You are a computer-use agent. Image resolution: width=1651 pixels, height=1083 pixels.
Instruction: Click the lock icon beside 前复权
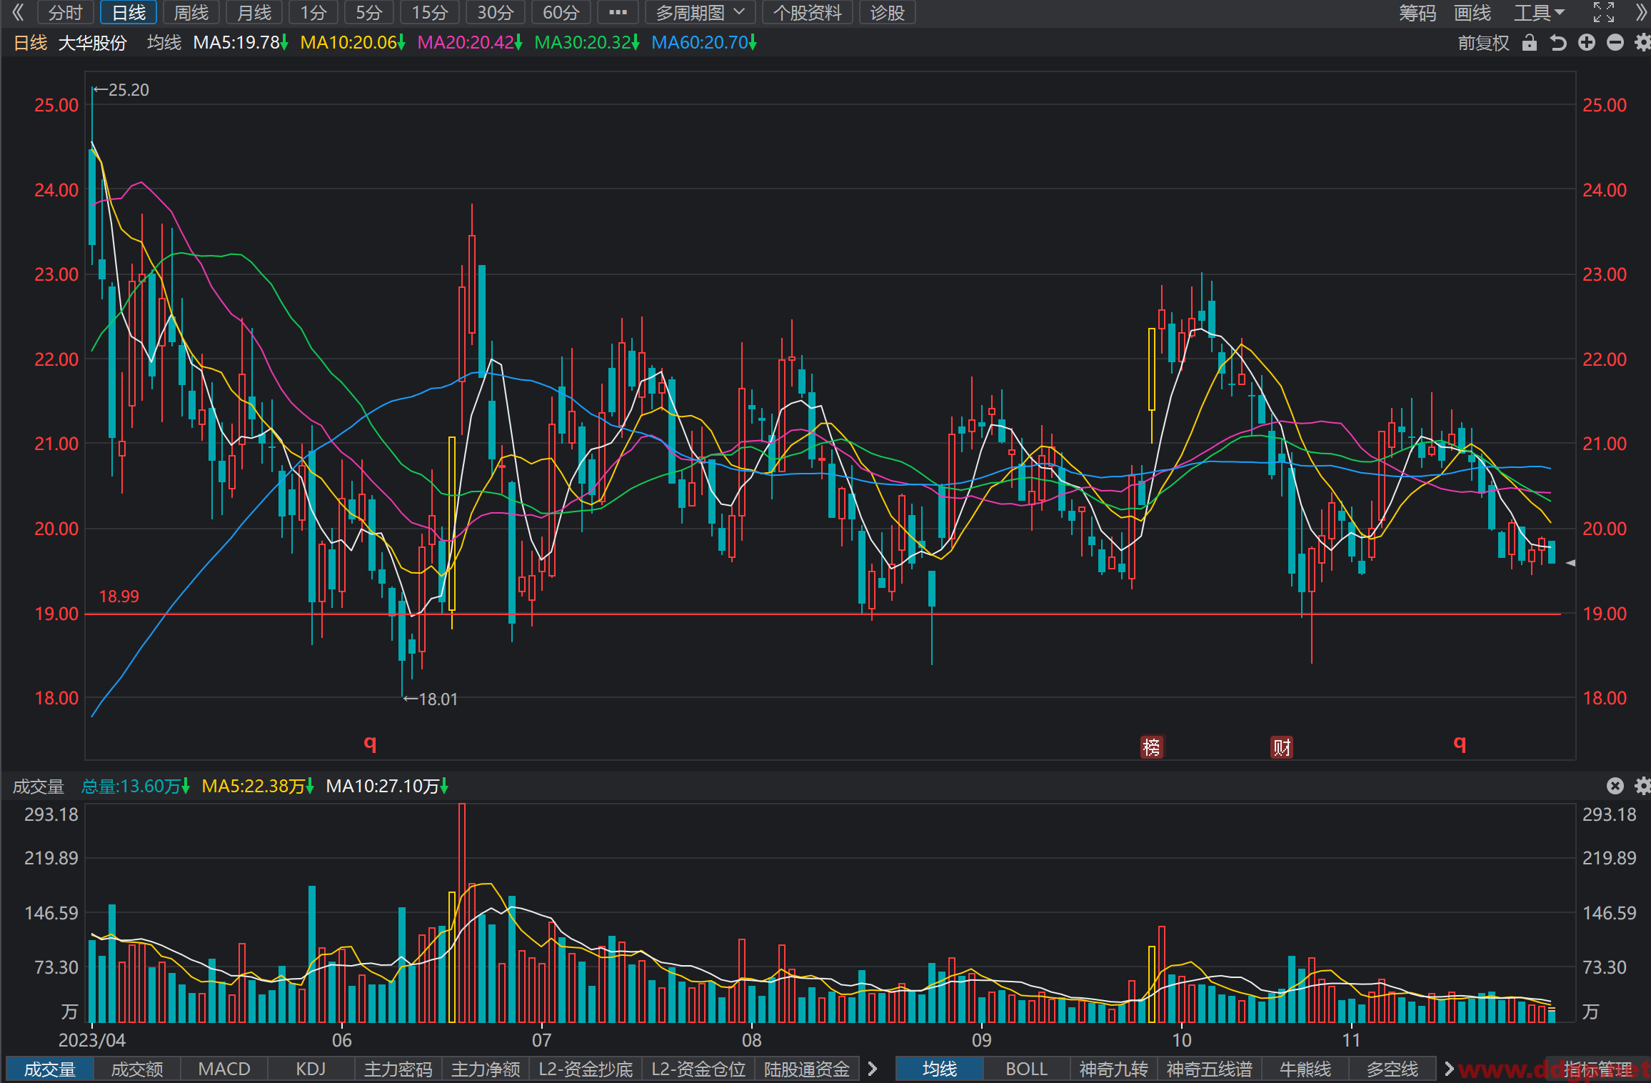[x=1529, y=43]
